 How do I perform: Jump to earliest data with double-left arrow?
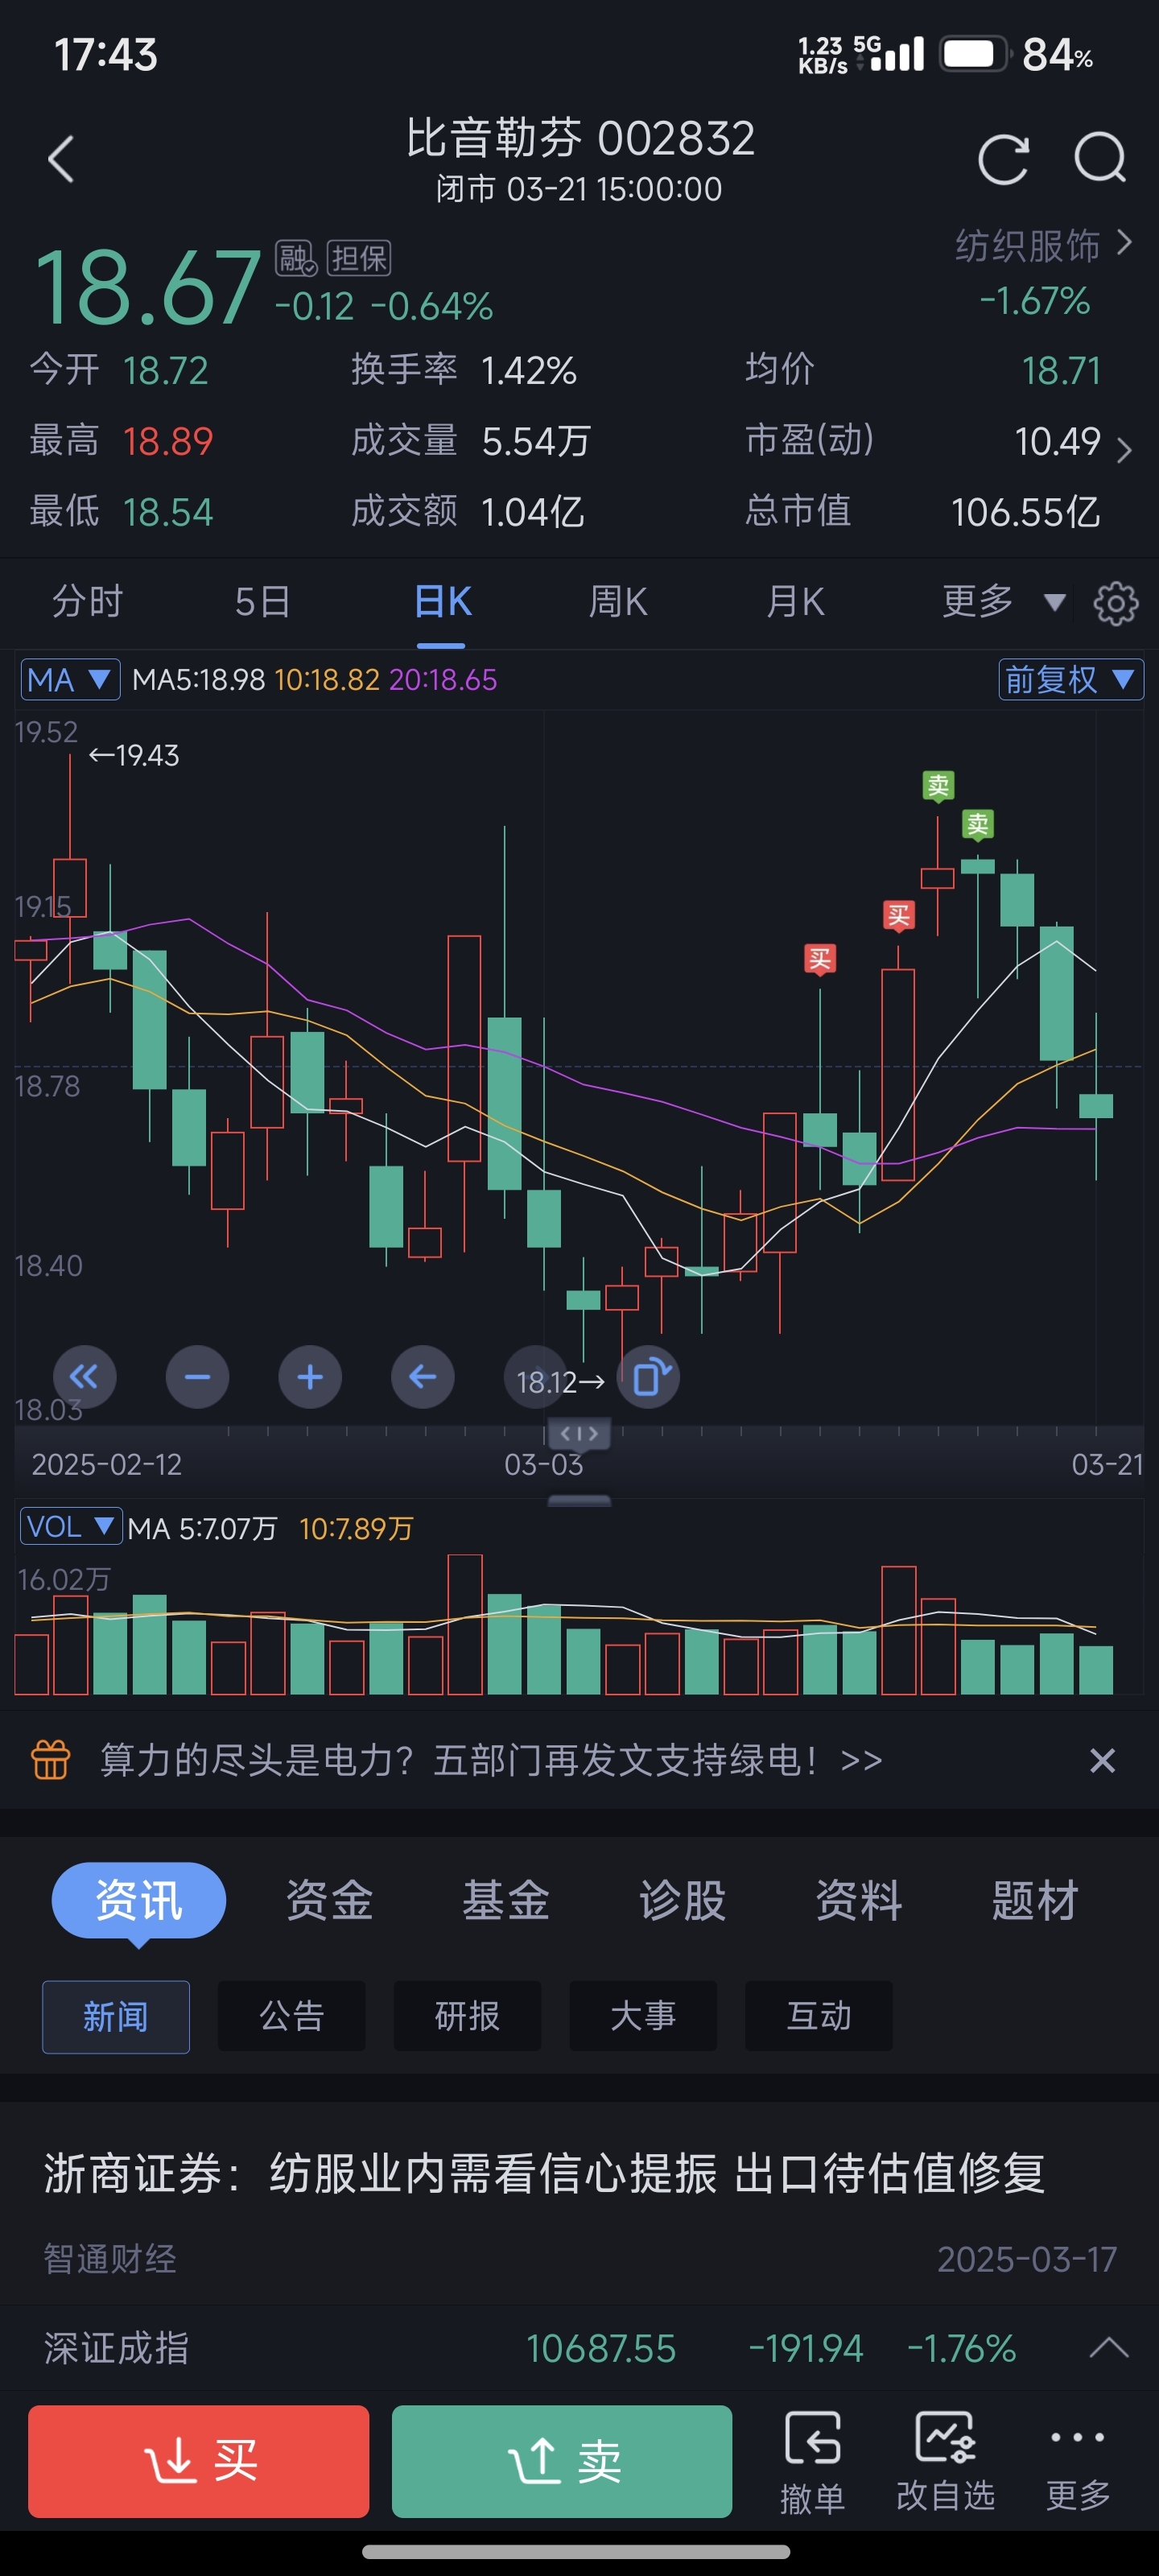84,1377
